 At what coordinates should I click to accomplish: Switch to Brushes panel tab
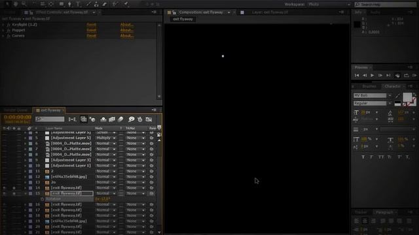click(x=369, y=86)
